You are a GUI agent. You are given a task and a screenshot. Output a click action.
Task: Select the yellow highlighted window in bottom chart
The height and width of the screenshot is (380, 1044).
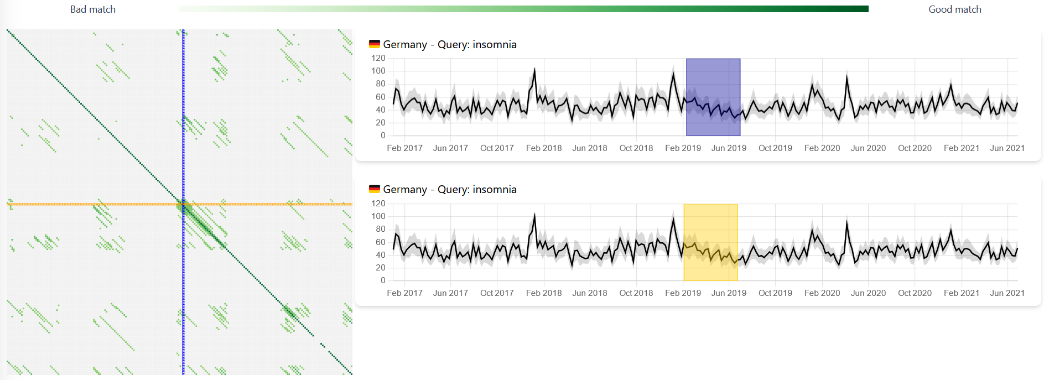click(x=710, y=242)
